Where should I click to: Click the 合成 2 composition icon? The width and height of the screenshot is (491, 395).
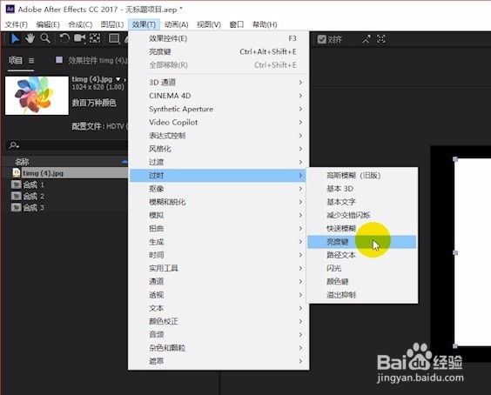click(17, 197)
